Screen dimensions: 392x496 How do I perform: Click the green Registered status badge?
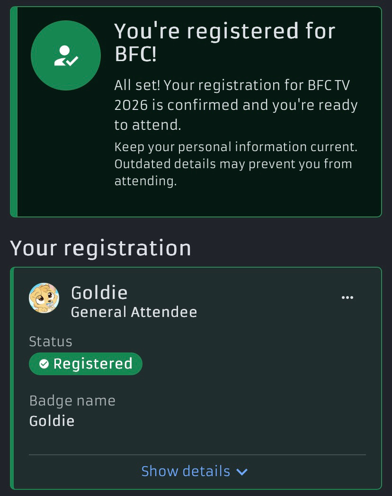[85, 364]
